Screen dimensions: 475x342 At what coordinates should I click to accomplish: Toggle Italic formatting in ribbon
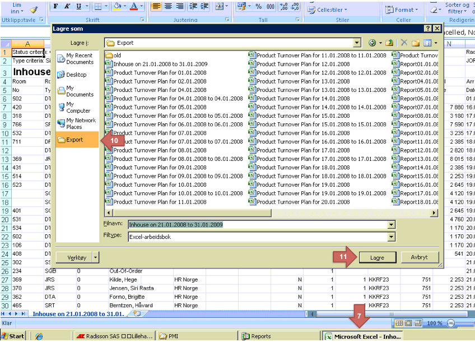[67, 6]
